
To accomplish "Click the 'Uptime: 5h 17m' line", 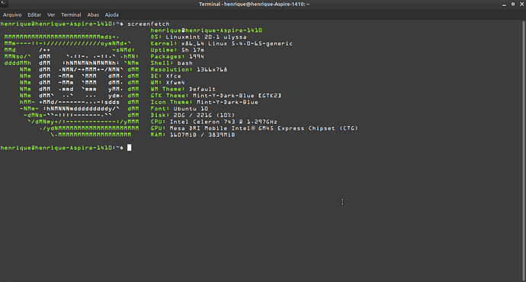I will 177,50.
